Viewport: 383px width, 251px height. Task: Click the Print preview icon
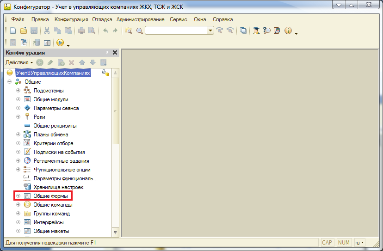[x=92, y=31]
